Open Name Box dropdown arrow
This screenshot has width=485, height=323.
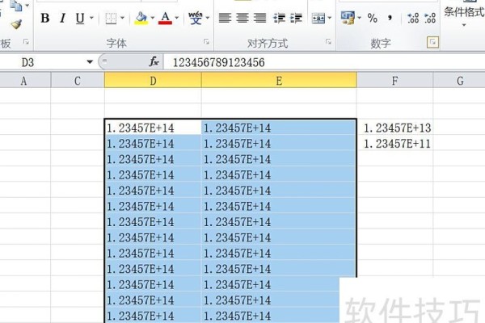(x=90, y=62)
